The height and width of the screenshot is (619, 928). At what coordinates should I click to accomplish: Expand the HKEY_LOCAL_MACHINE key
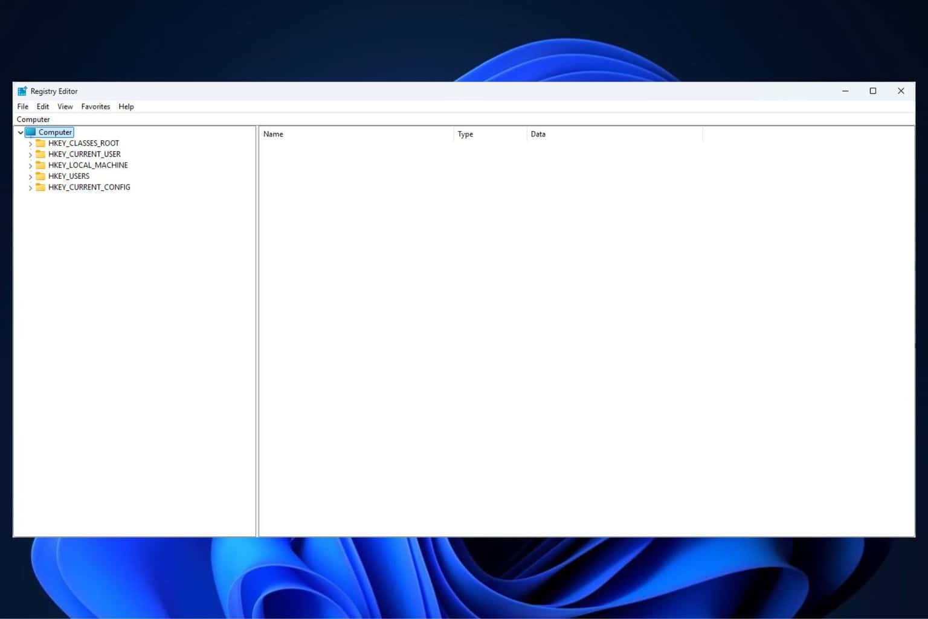point(30,166)
